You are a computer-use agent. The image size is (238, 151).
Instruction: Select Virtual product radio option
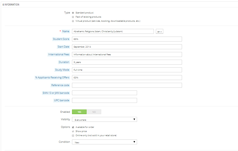(x=73, y=21)
